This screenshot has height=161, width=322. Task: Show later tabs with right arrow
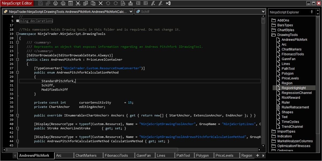pyautogui.click(x=263, y=155)
